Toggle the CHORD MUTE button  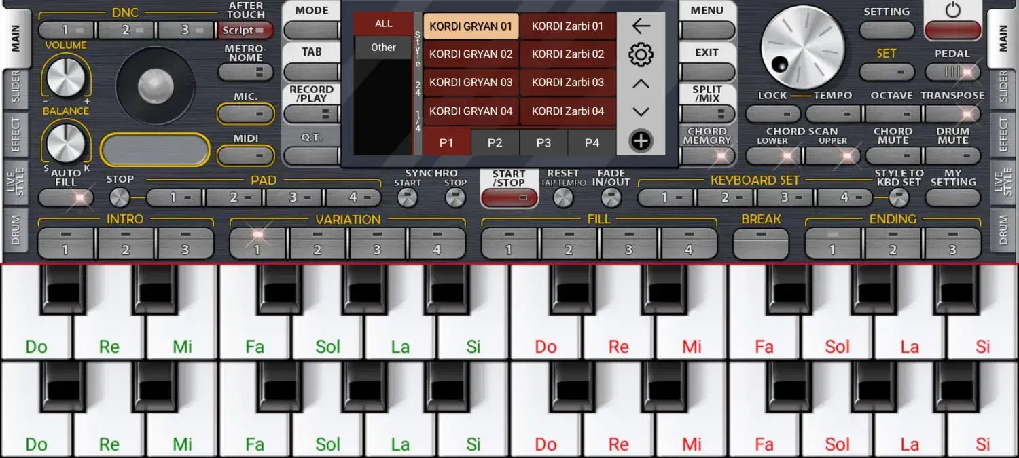[893, 156]
